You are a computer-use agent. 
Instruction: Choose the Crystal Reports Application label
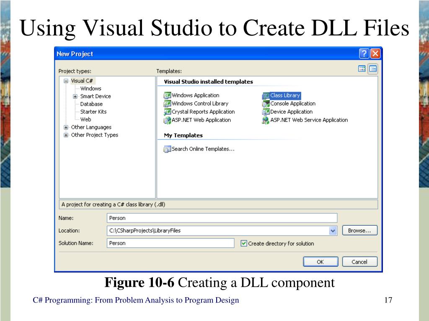click(203, 112)
